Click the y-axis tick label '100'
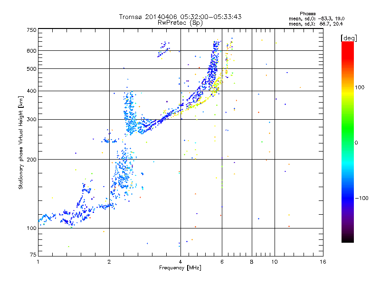Image resolution: width=380 pixels, height=285 pixels. click(31, 228)
